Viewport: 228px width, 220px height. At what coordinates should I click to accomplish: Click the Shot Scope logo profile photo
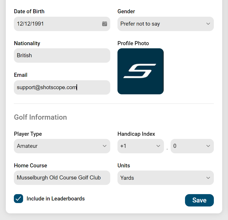(141, 71)
